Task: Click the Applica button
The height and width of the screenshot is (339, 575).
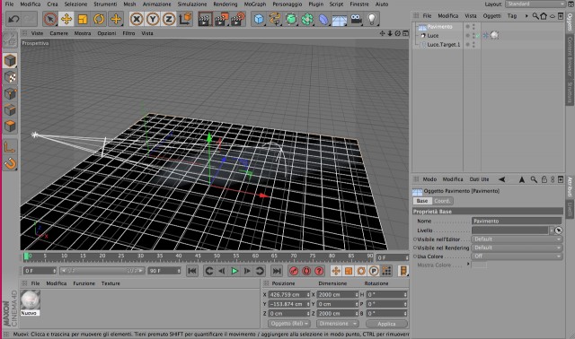Action: [x=386, y=324]
